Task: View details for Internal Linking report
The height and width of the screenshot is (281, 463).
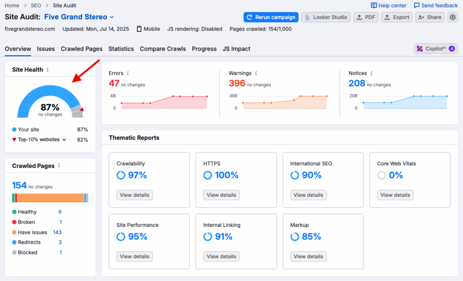Action: coord(222,257)
